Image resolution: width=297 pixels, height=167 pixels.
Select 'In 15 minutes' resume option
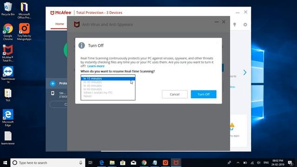pos(108,78)
